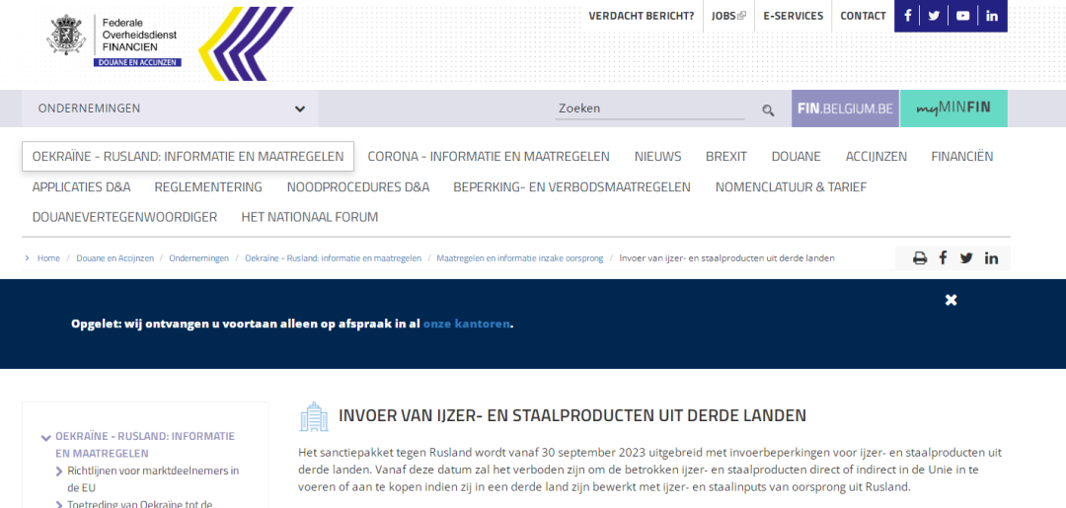The image size is (1066, 508).
Task: Open Twitter profile in top header
Action: coord(934,16)
